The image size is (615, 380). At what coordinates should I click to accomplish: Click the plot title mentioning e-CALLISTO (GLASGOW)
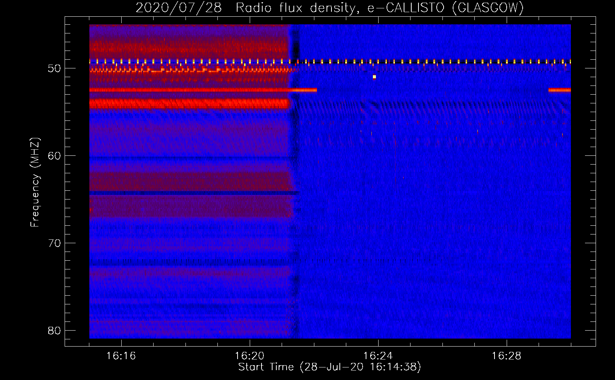click(x=330, y=8)
